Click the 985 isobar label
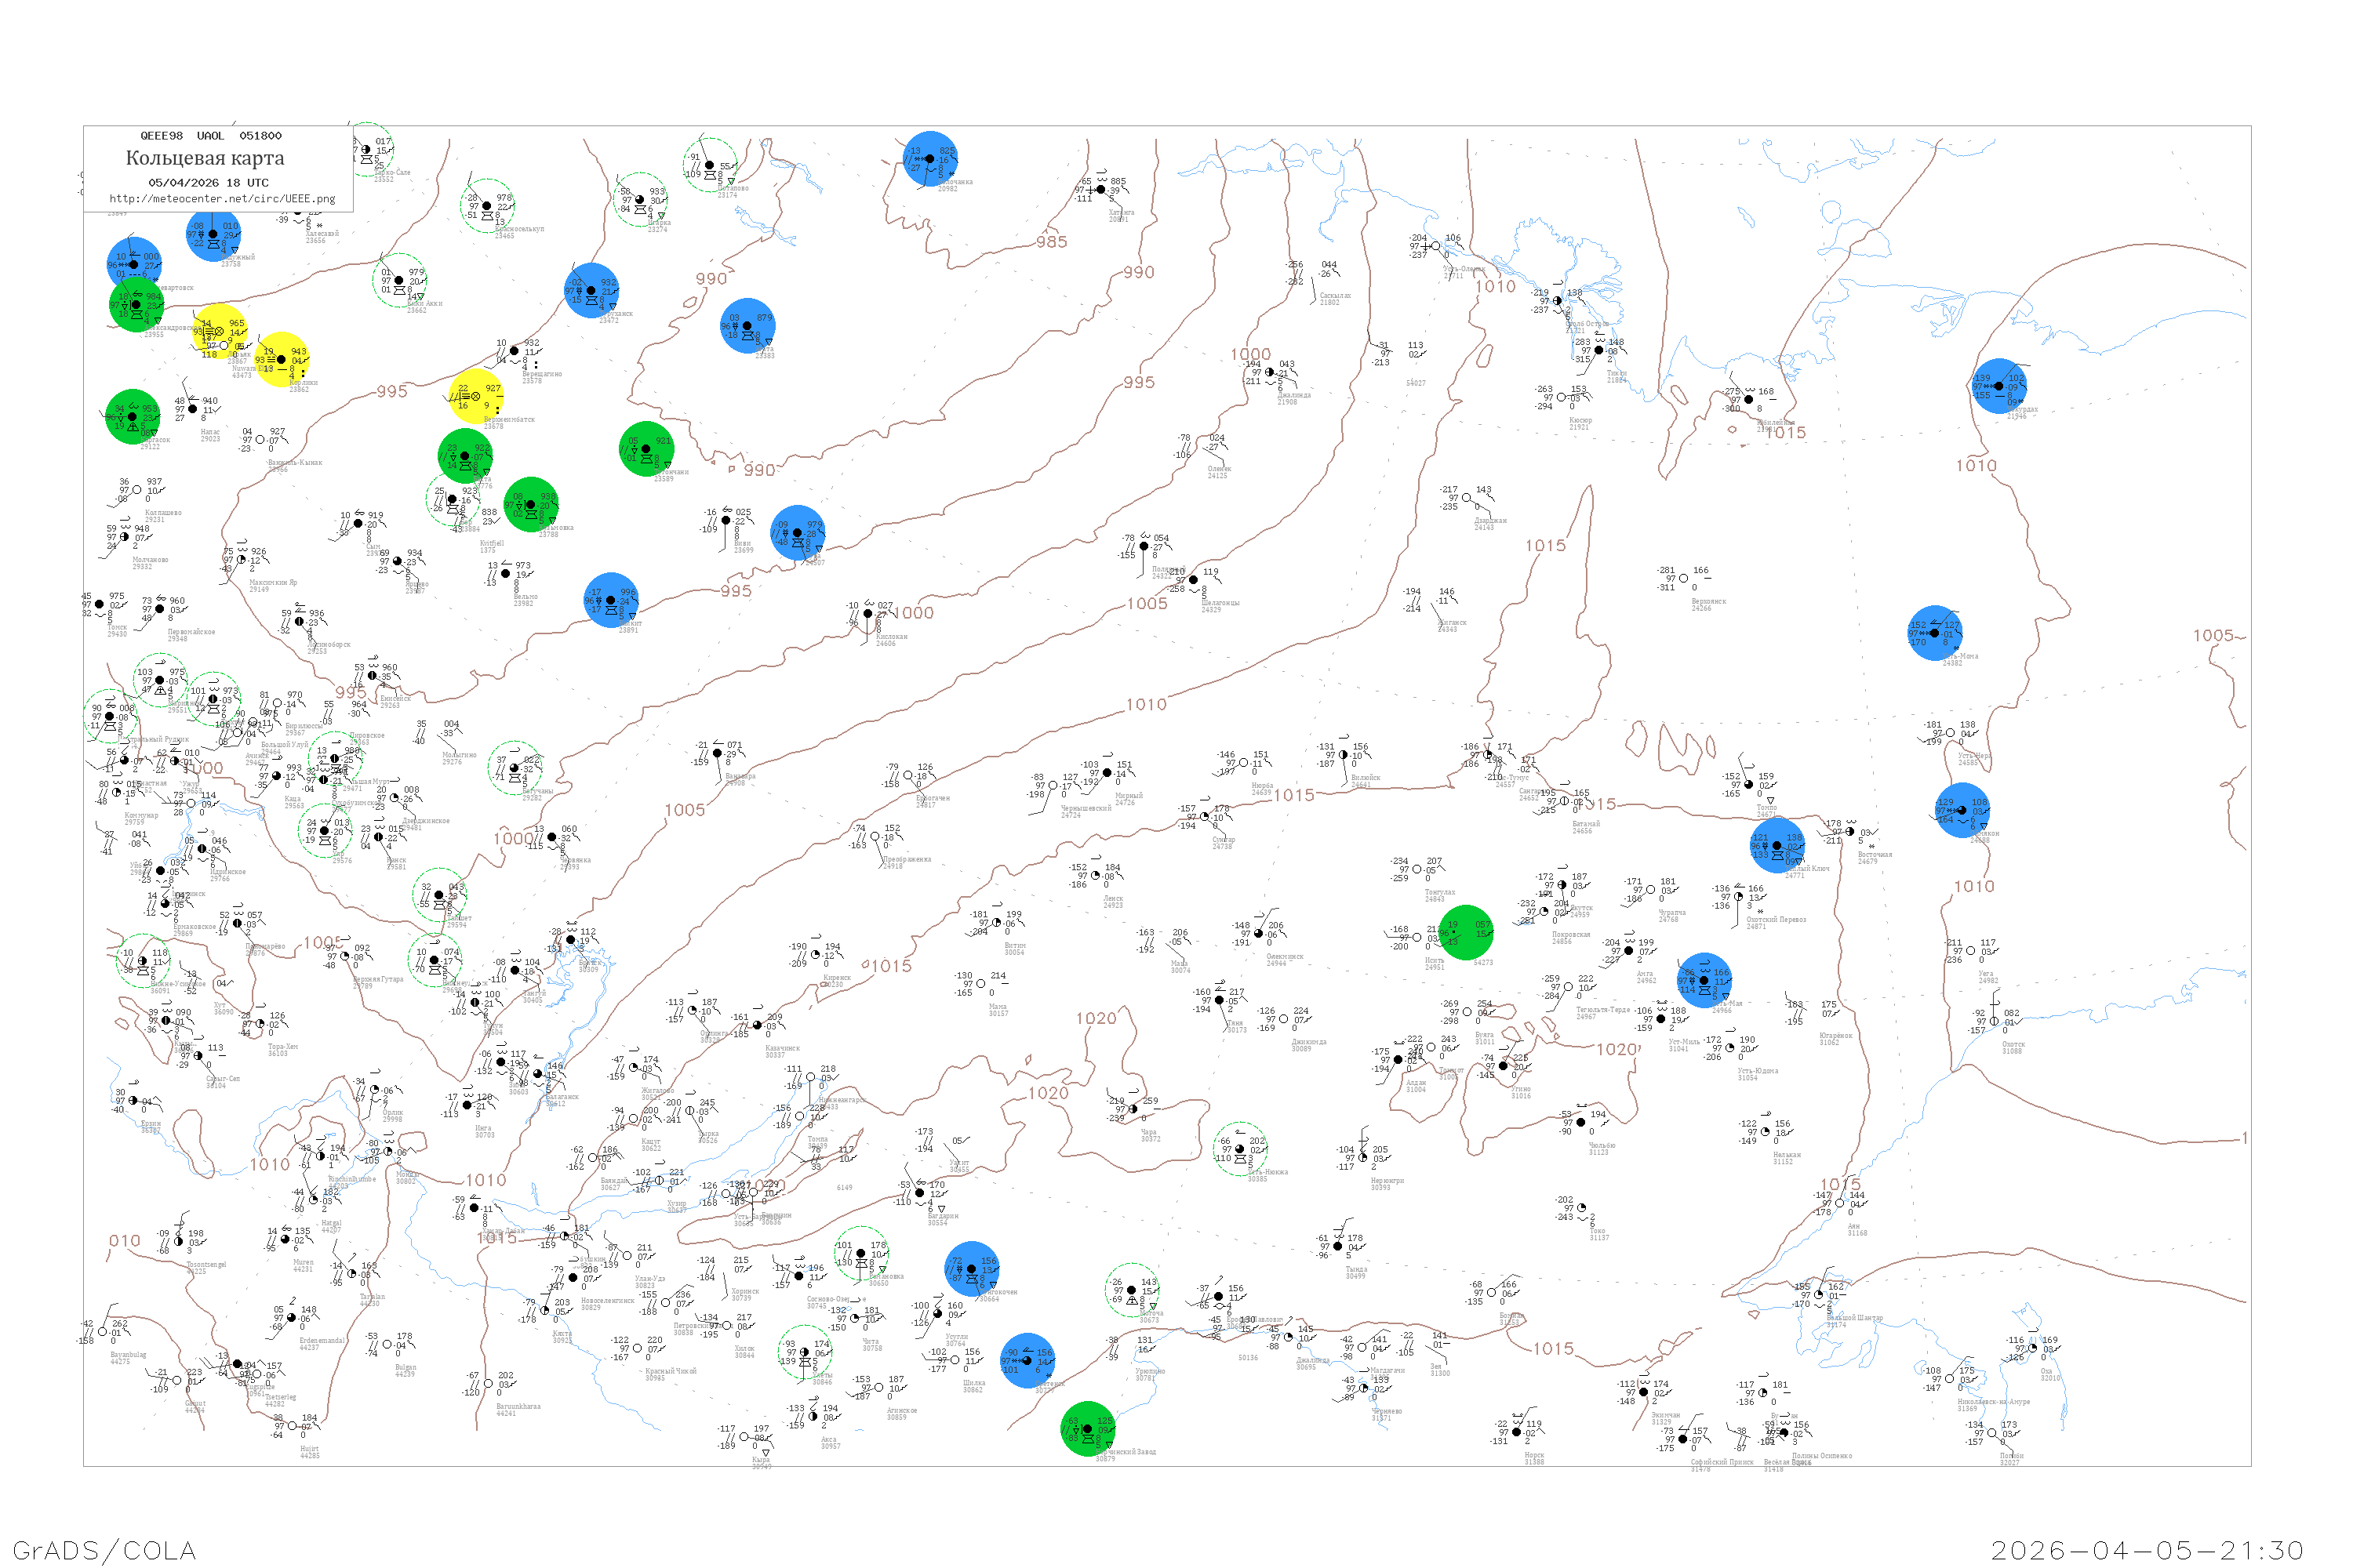Screen dimensions: 2353x1568 pos(1052,242)
